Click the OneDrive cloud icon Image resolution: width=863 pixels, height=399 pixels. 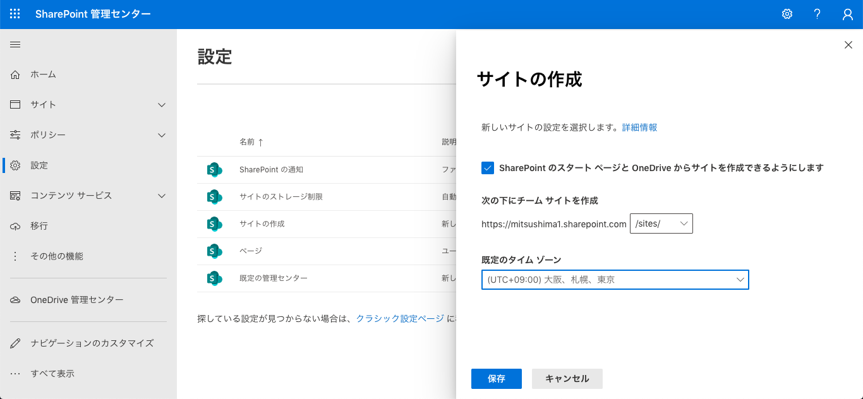pyautogui.click(x=16, y=301)
